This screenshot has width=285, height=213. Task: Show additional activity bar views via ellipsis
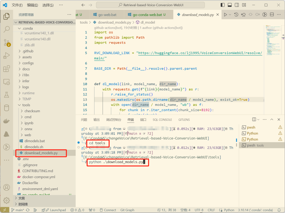pos(7,160)
